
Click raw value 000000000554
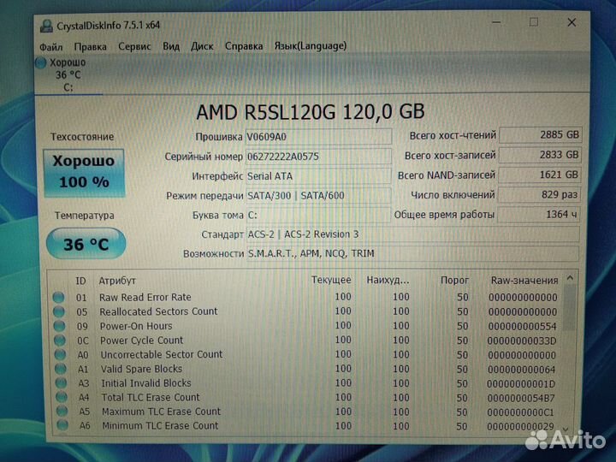[x=522, y=327]
